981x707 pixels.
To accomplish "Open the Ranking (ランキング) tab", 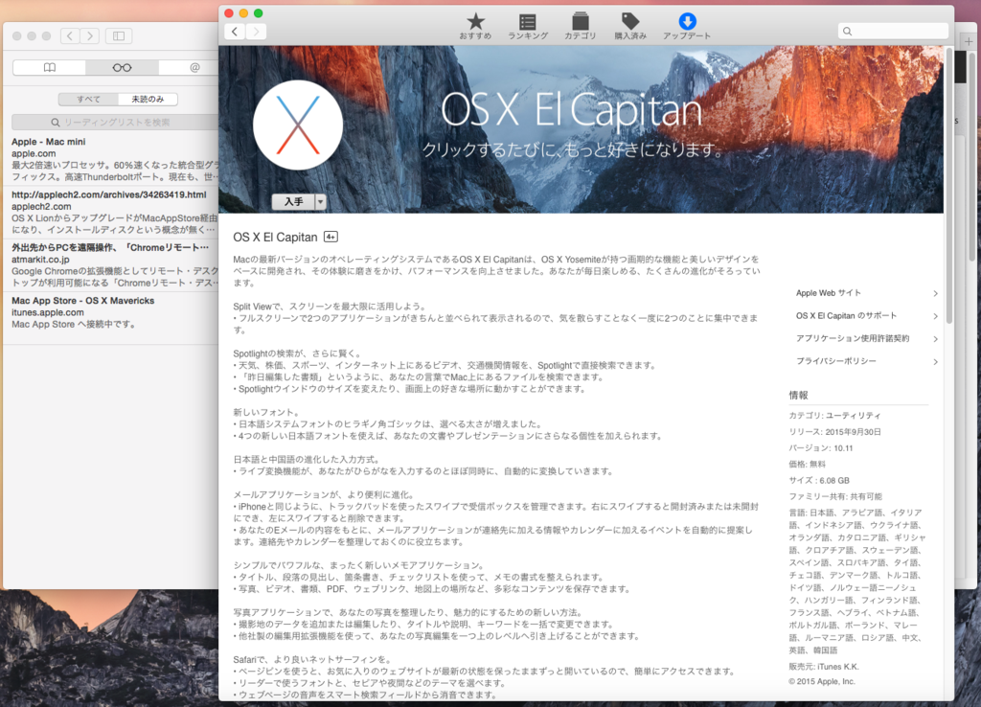I will (528, 26).
